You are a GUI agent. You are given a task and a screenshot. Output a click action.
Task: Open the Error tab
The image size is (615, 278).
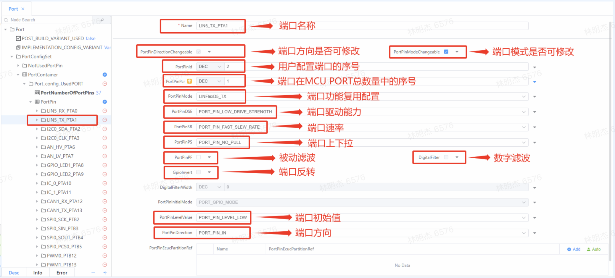pos(62,273)
